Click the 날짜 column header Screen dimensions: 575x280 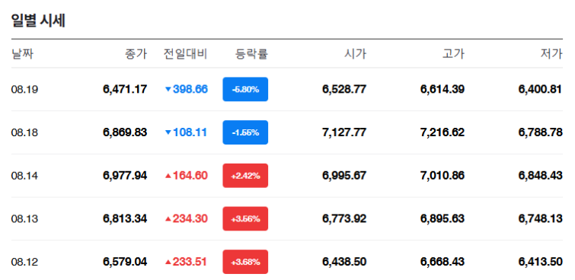click(x=22, y=54)
